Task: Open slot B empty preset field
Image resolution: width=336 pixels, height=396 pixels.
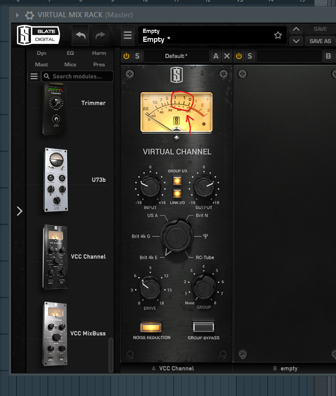Action: pyautogui.click(x=289, y=56)
